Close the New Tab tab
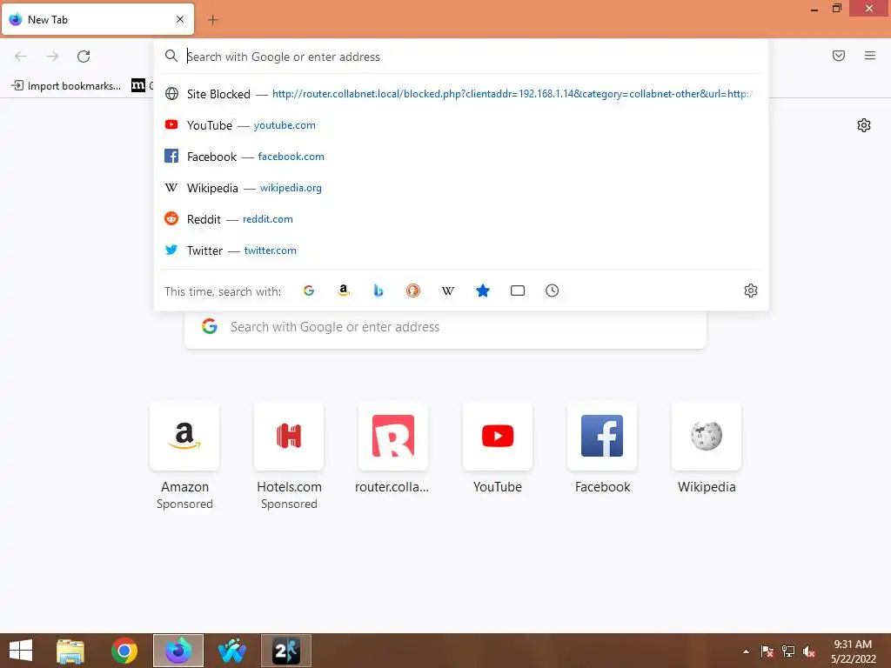 point(180,19)
